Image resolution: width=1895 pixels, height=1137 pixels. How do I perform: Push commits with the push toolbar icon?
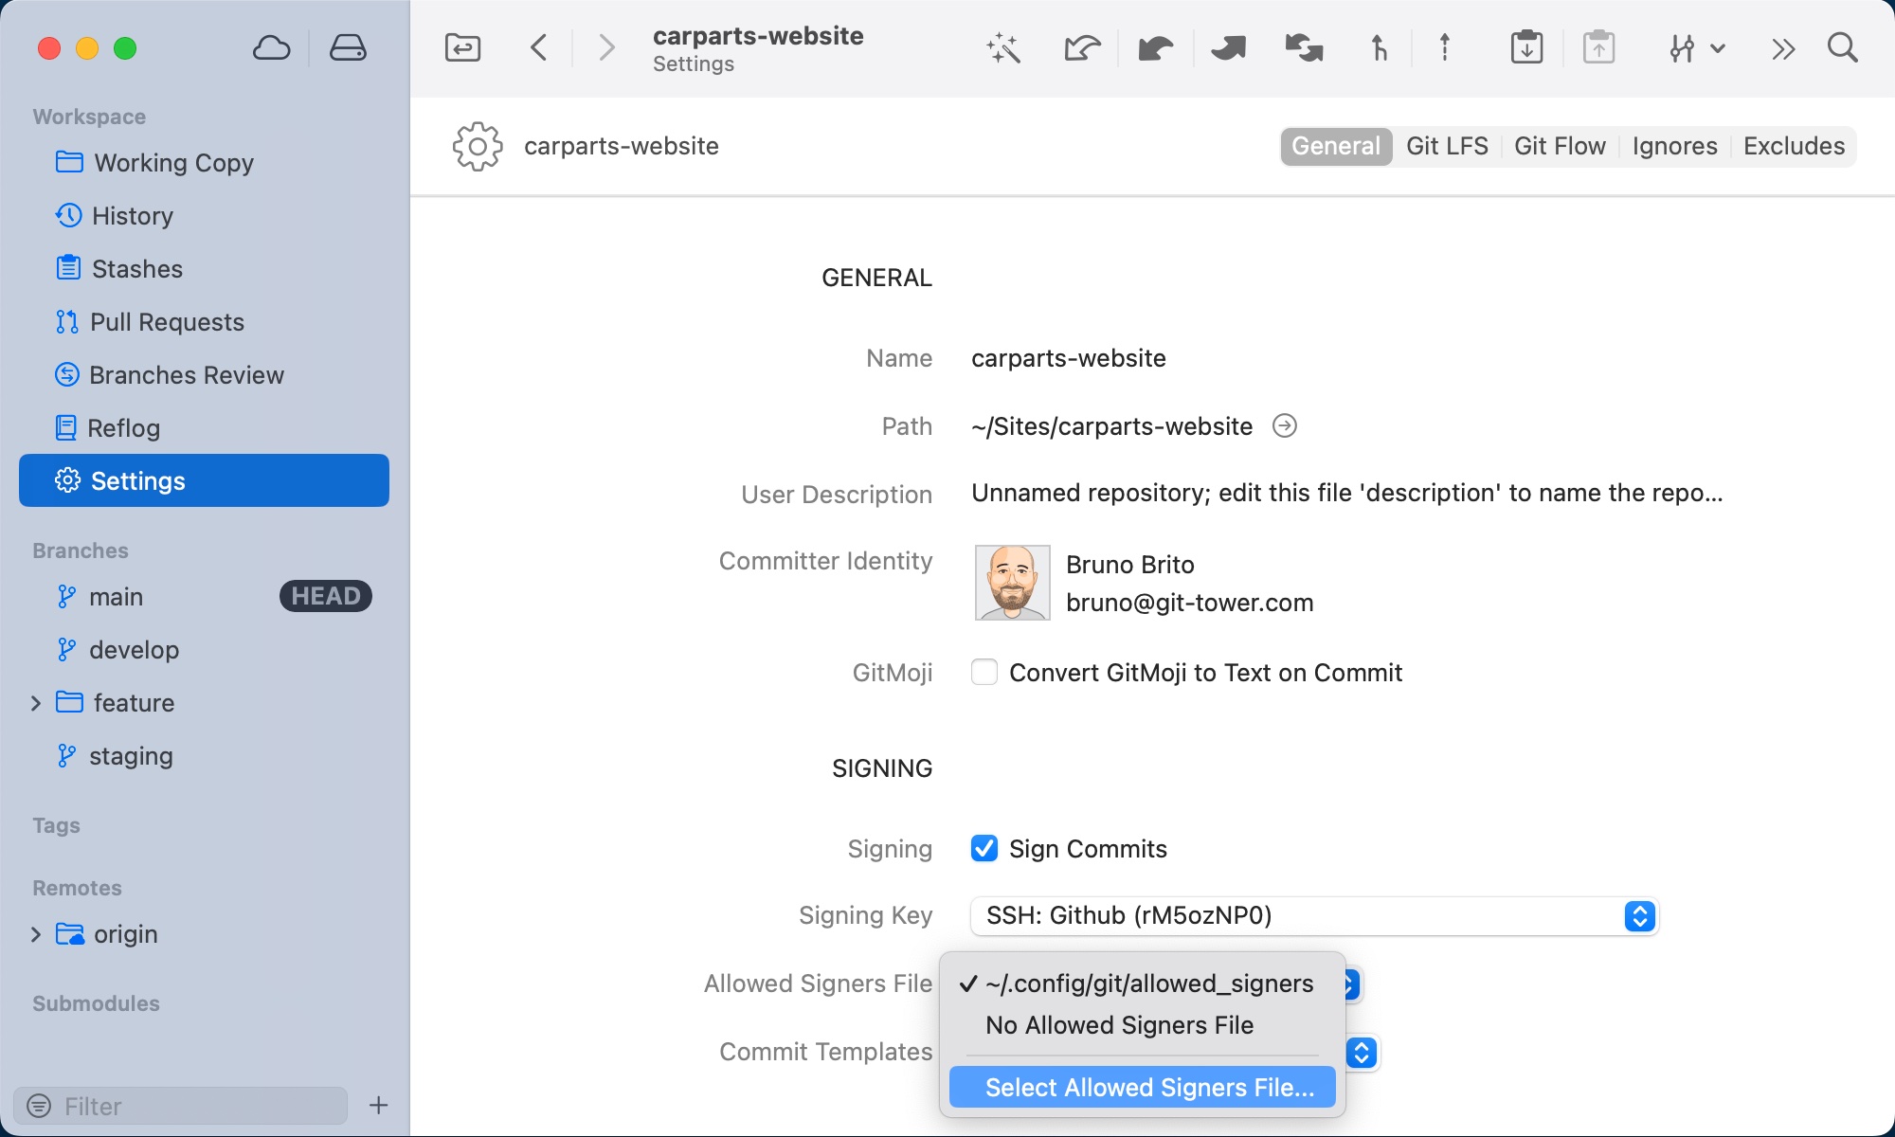coord(1228,47)
